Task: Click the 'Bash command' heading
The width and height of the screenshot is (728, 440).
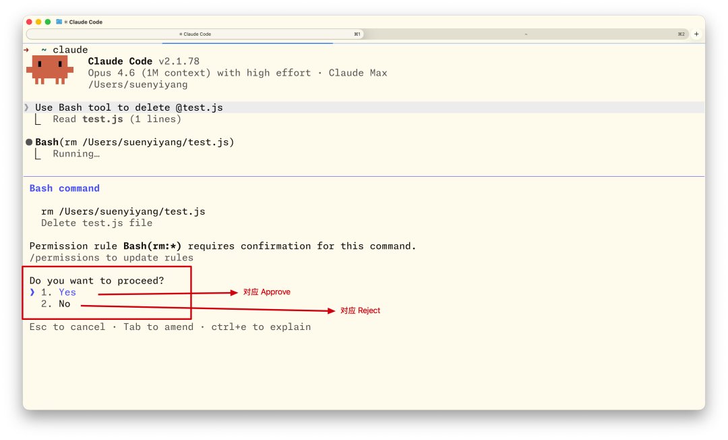Action: pyautogui.click(x=65, y=188)
